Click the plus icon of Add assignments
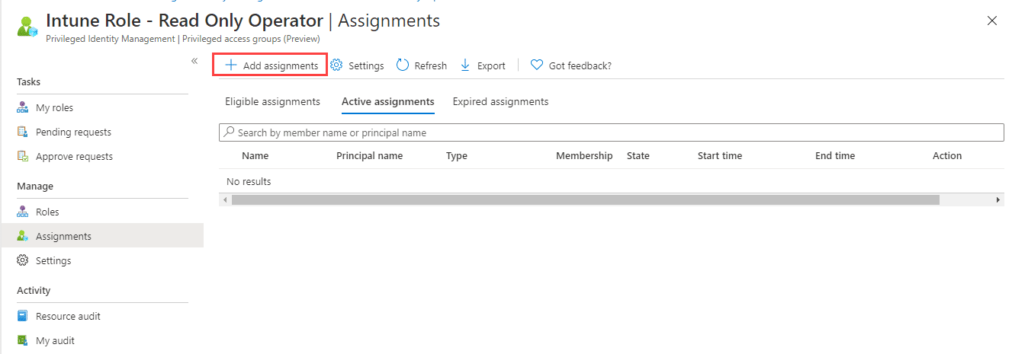The width and height of the screenshot is (1012, 354). 231,65
